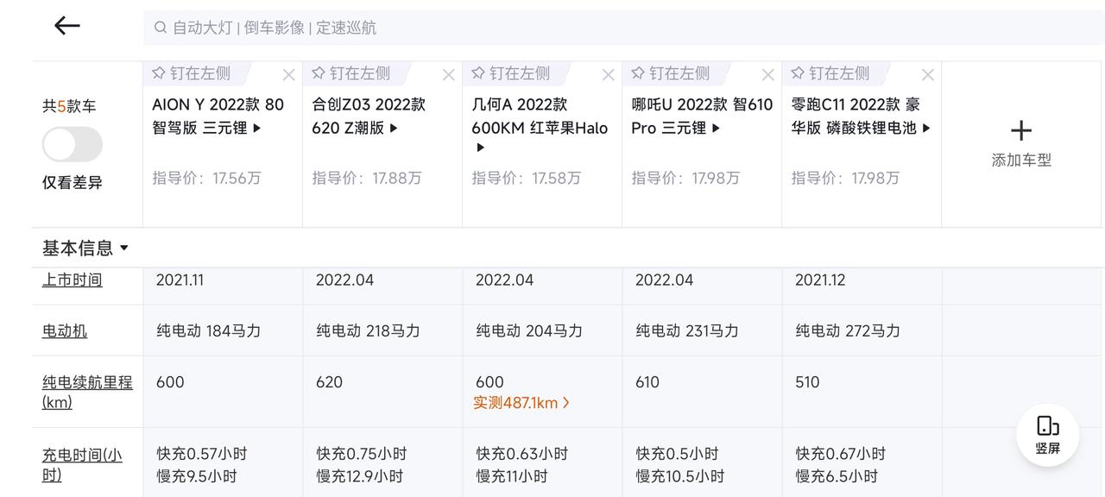Remove 零跑C11 2022款 from comparison
1105x497 pixels.
click(927, 75)
